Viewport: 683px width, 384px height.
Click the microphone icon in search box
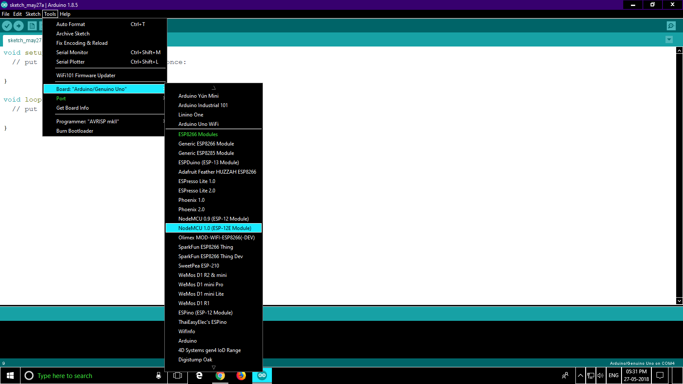click(x=158, y=375)
